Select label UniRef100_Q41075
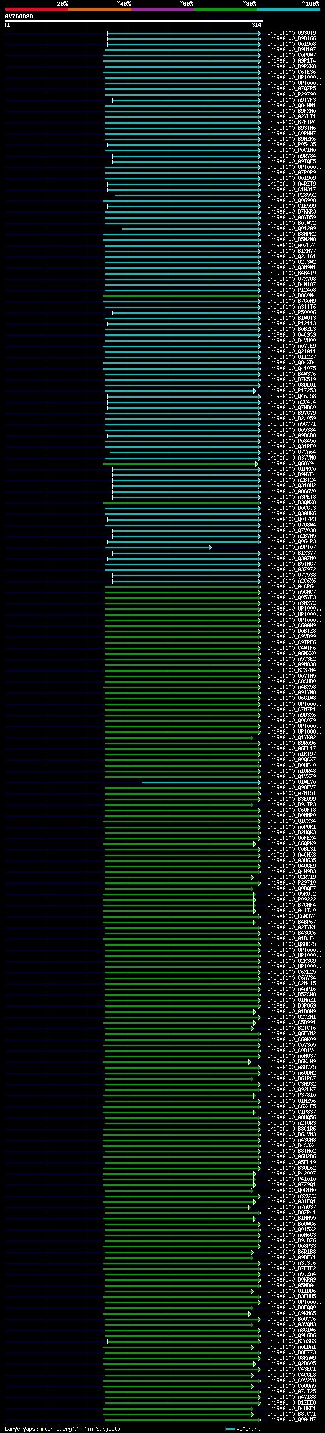Viewport: 325px width, 1433px height. [x=291, y=368]
